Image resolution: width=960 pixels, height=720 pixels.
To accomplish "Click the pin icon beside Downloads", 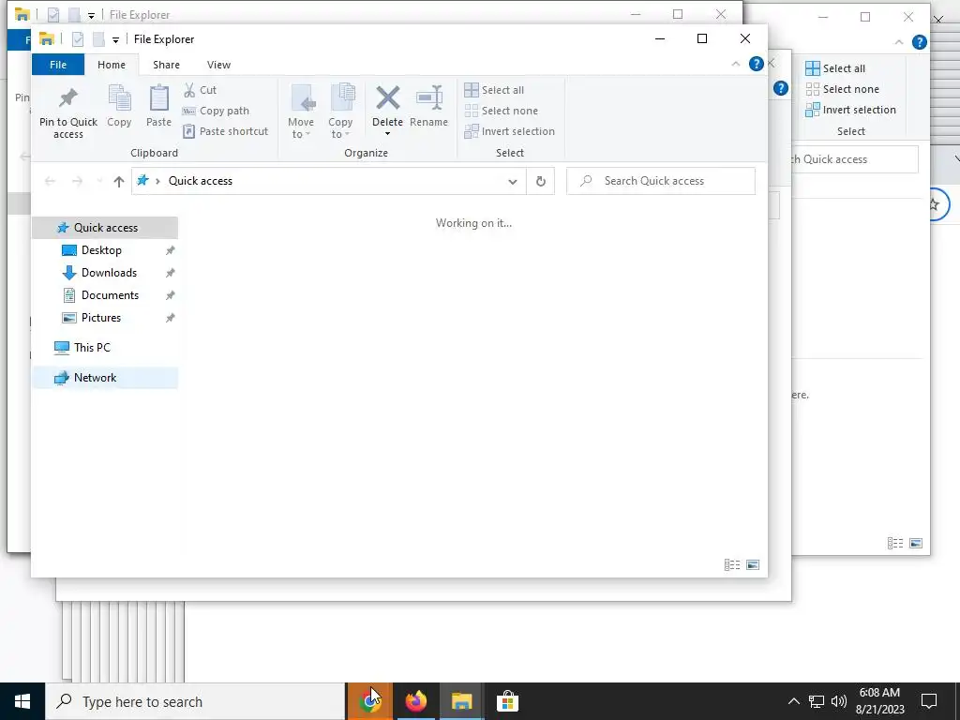I will click(x=171, y=273).
